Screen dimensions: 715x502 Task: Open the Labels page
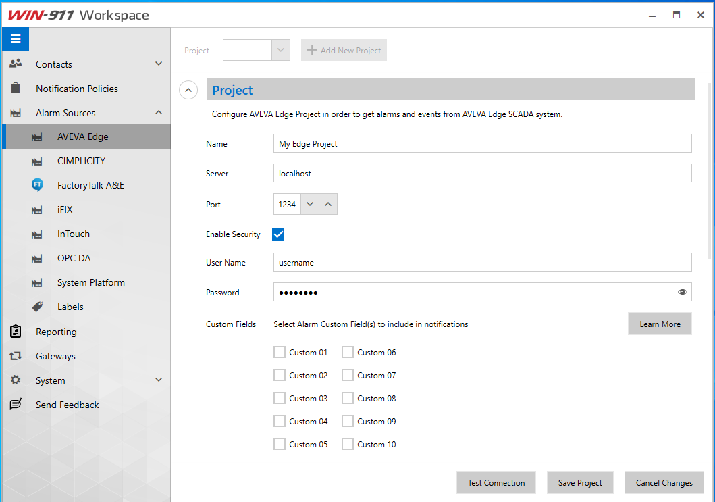(x=86, y=307)
